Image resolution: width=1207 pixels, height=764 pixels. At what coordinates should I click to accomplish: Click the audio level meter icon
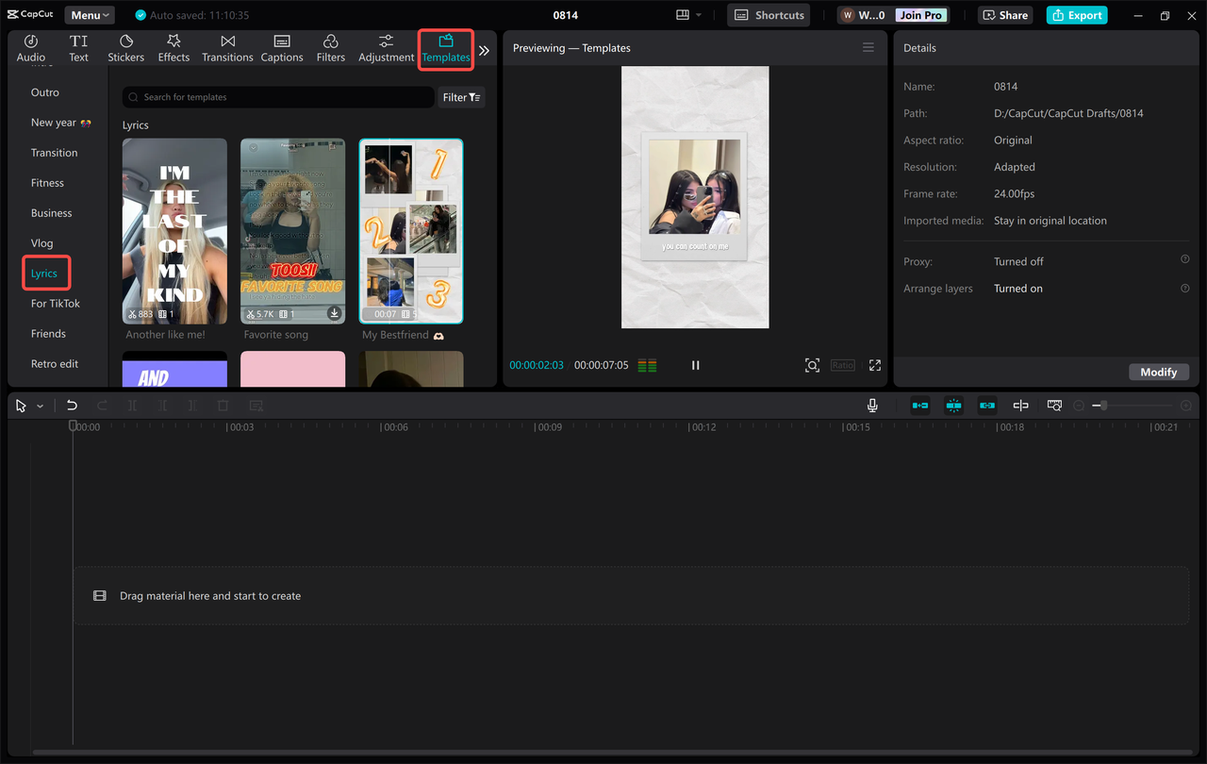tap(647, 365)
